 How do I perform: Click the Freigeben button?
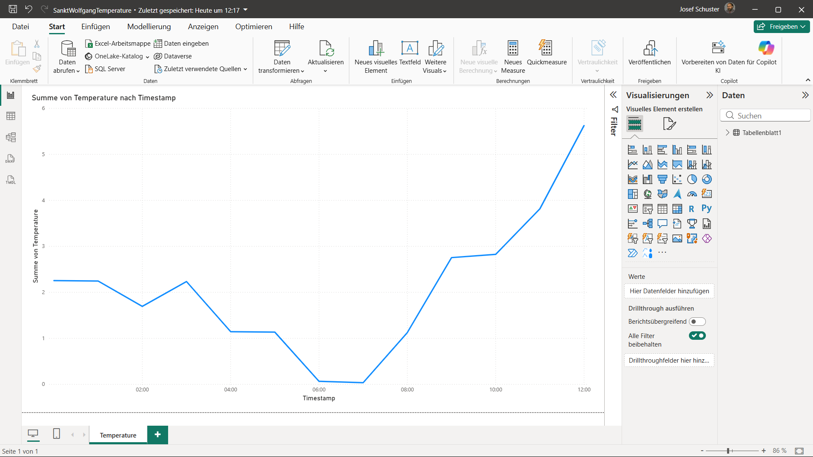[x=781, y=27]
